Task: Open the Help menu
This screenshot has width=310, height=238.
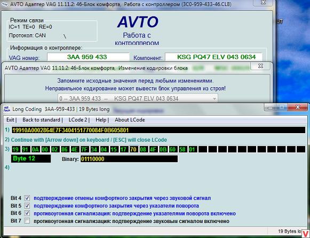Action: click(x=101, y=120)
